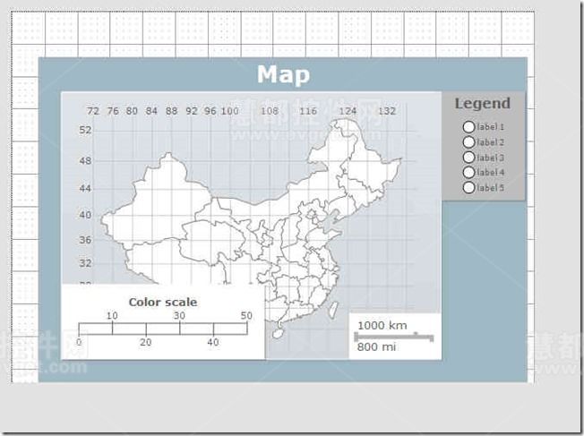Select the label 1 legend text
This screenshot has height=436, width=584.
491,127
